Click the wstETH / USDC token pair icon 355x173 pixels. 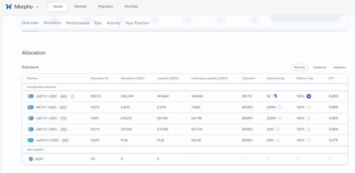click(x=31, y=140)
